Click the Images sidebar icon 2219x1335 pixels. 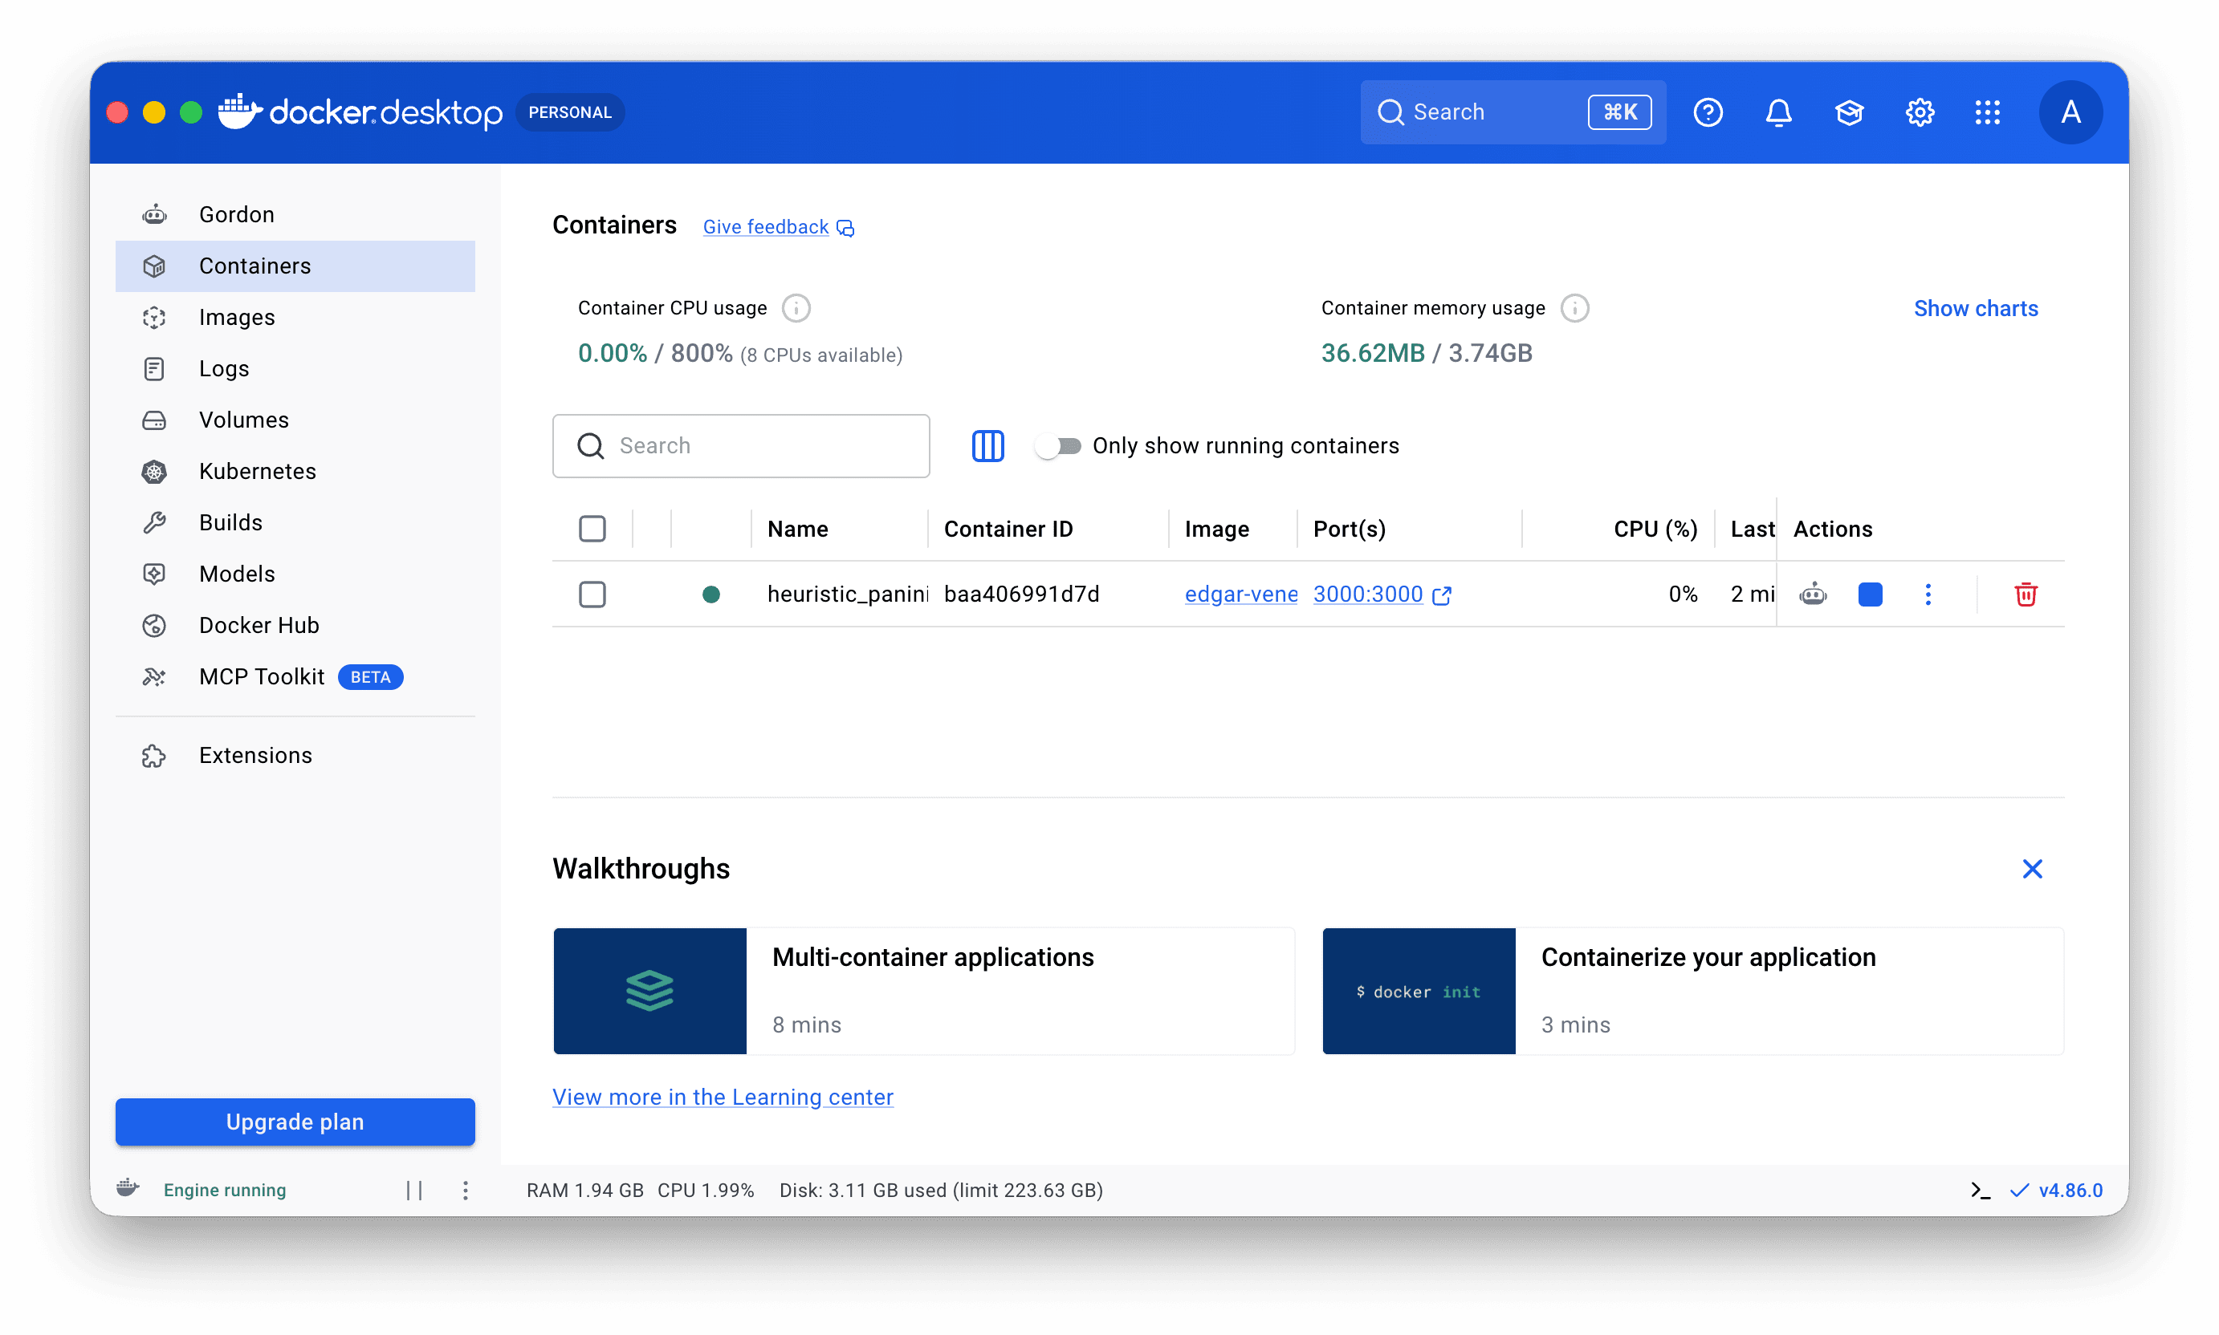click(154, 318)
